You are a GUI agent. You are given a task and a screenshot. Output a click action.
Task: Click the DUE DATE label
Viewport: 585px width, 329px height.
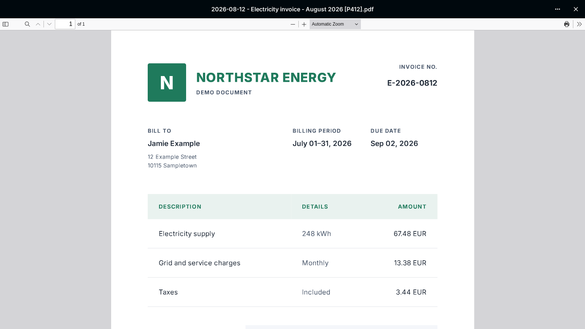click(386, 131)
